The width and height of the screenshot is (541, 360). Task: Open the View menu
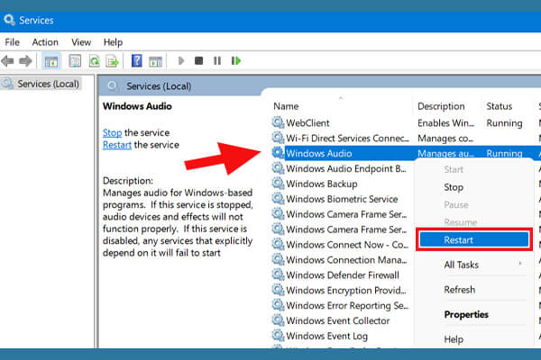[x=81, y=42]
